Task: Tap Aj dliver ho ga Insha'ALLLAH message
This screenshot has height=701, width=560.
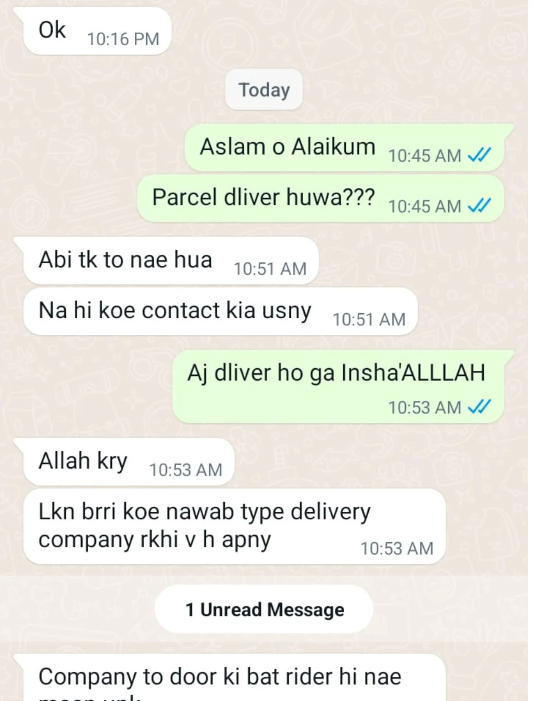Action: (338, 387)
